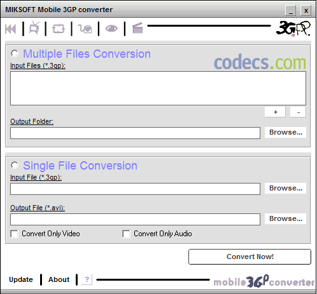Enable Convert Only Video checkbox

14,234
